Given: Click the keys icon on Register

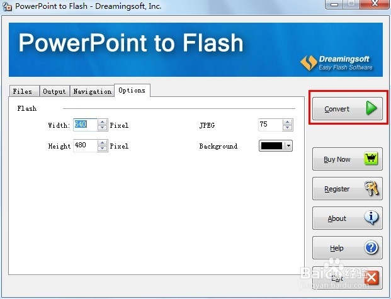Looking at the screenshot, I should pyautogui.click(x=371, y=188).
